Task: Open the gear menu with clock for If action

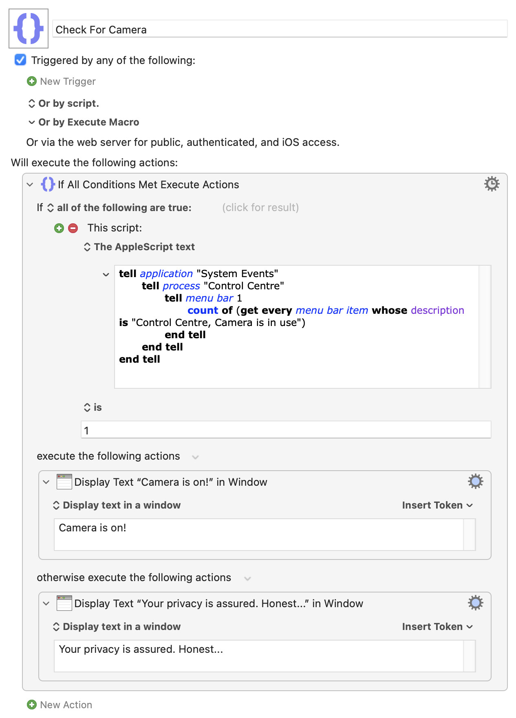Action: pyautogui.click(x=492, y=184)
